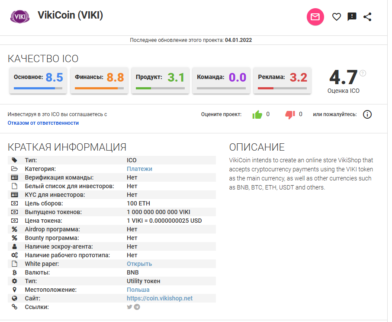392x322 pixels.
Task: Click the green Продукт progress bar
Action: [160, 88]
